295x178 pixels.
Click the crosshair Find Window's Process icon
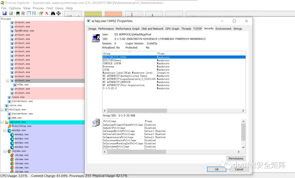pos(58,13)
